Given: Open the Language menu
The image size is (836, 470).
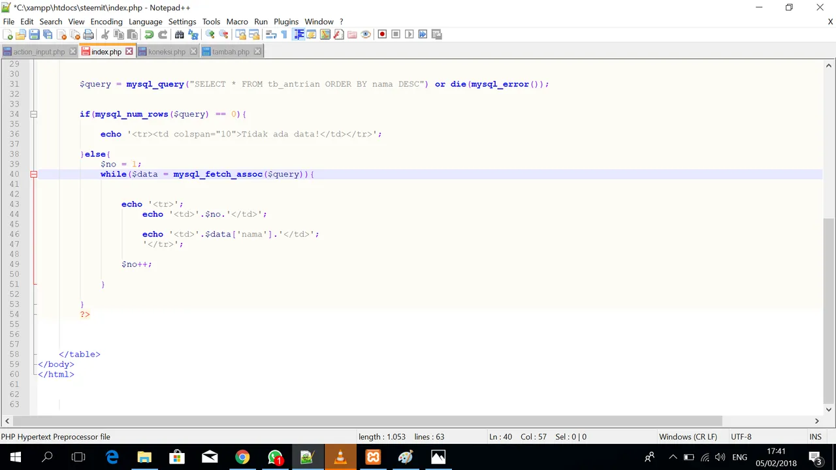Looking at the screenshot, I should [145, 22].
